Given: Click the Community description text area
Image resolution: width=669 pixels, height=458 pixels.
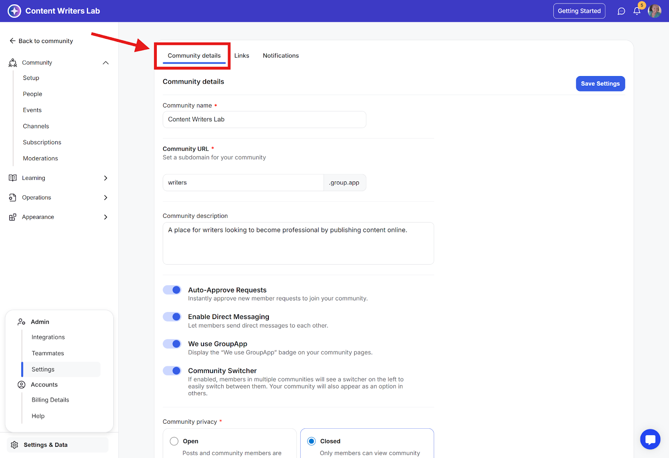Looking at the screenshot, I should pyautogui.click(x=298, y=243).
